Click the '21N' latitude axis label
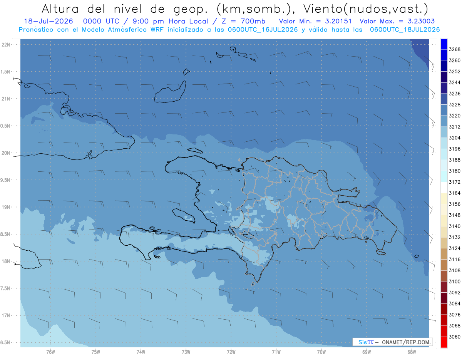 [7, 99]
